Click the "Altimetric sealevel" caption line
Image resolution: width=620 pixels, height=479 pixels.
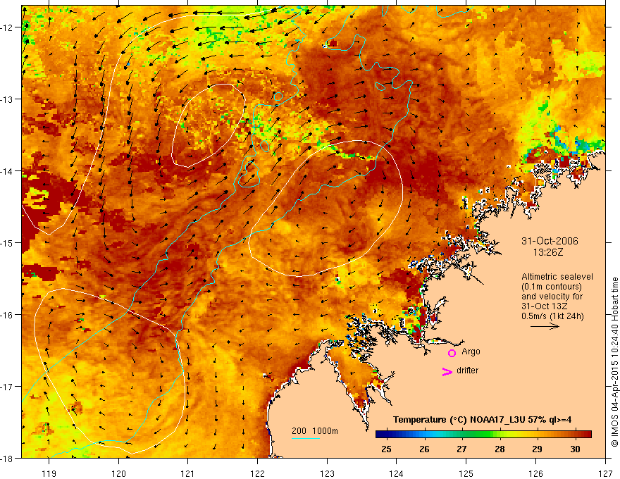pyautogui.click(x=557, y=277)
